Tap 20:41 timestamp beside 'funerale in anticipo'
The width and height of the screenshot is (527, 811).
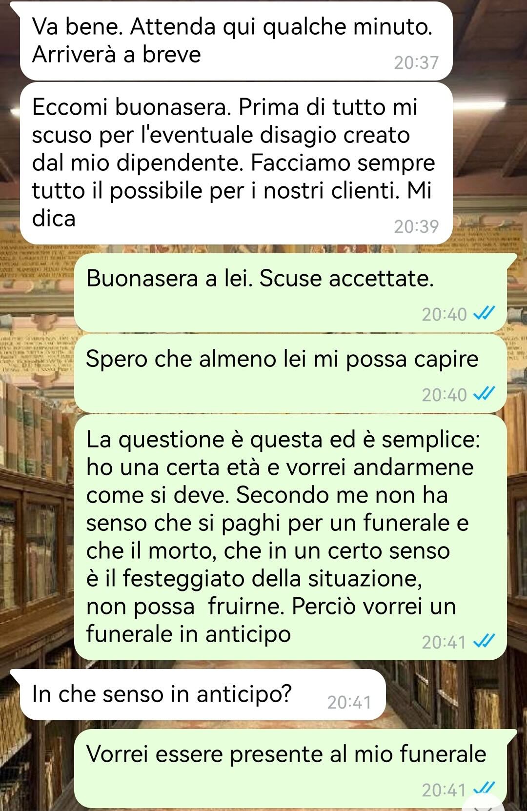click(x=444, y=642)
